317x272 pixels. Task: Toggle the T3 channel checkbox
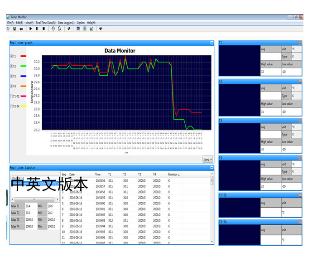(11, 76)
